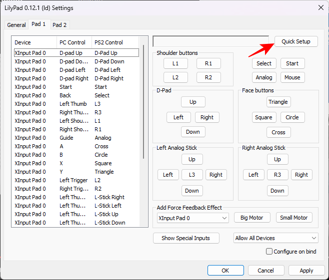Bind D-Pad Up button

tap(193, 102)
